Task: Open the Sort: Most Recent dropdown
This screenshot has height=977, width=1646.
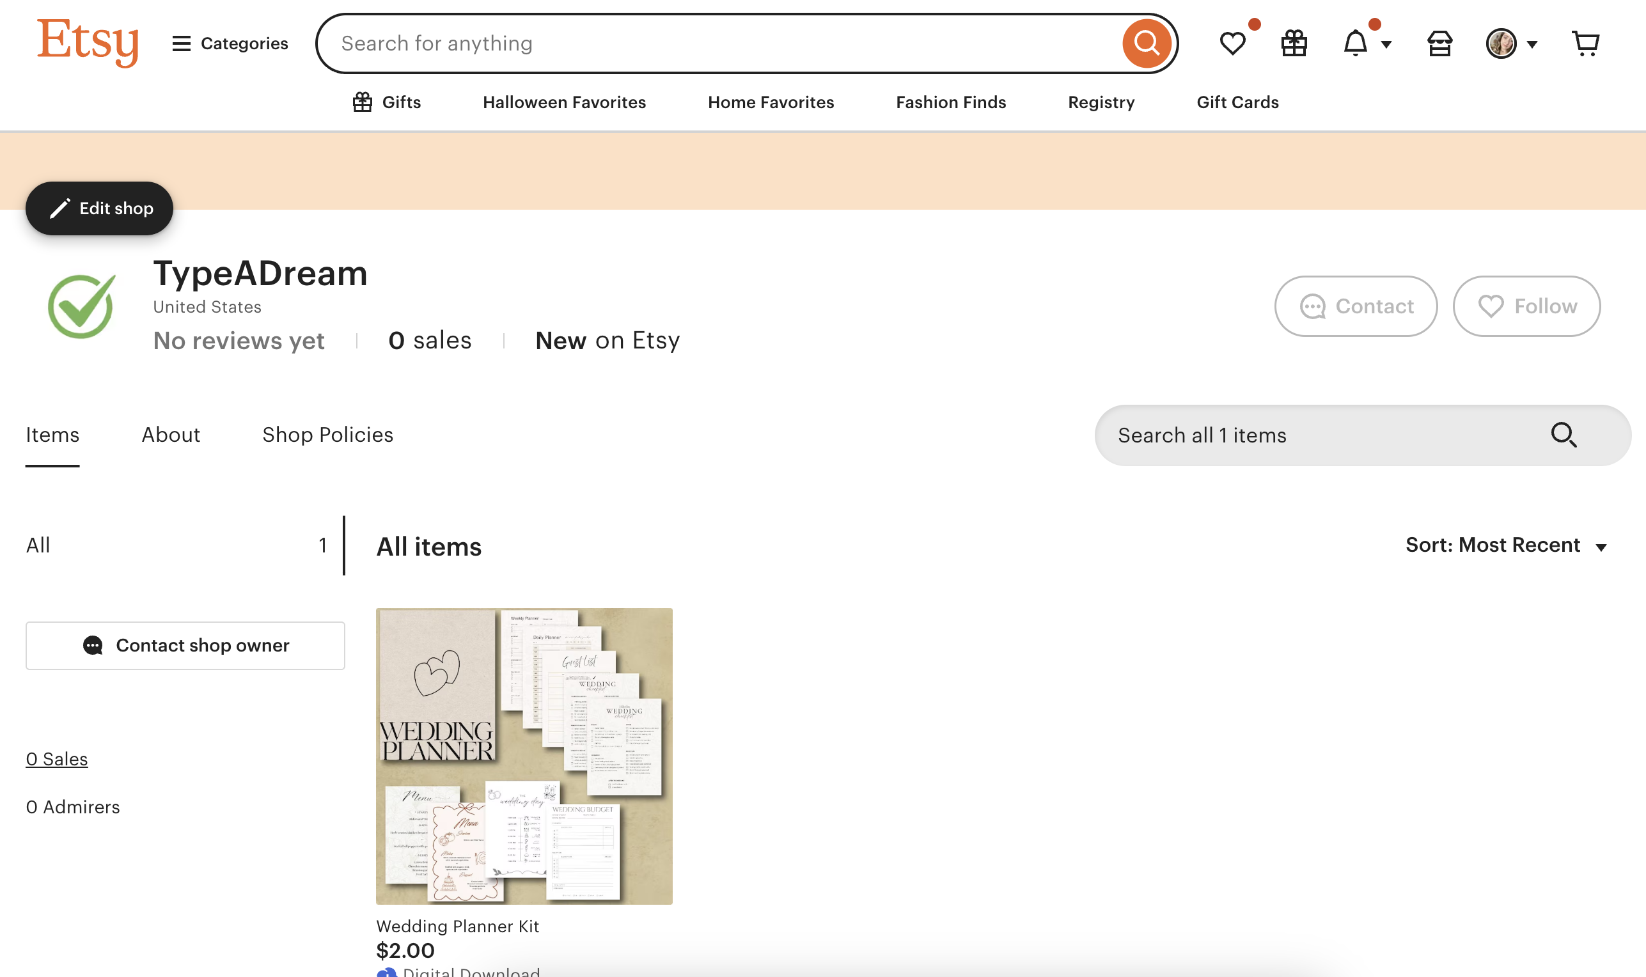Action: click(1506, 545)
